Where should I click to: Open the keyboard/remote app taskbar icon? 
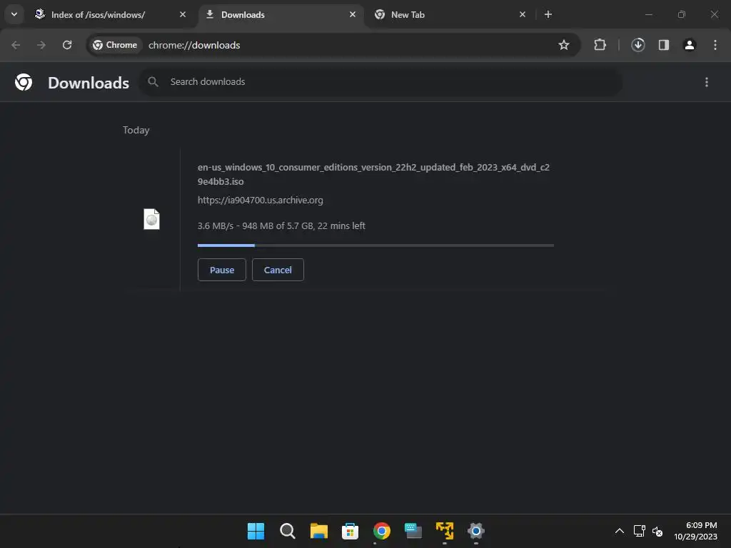tap(413, 531)
